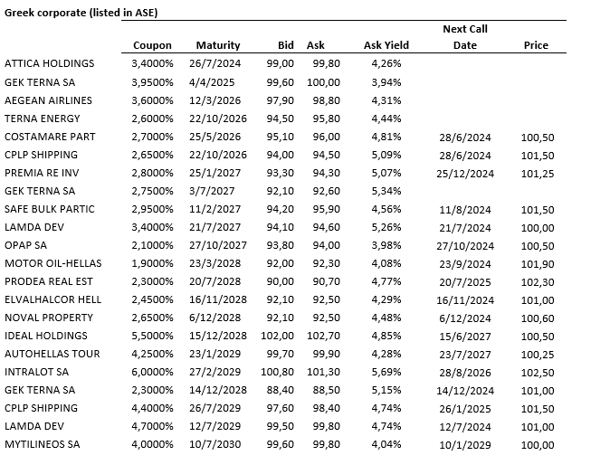Click the AEGEAN AIRLINES issuer cell
The width and height of the screenshot is (610, 465).
click(x=49, y=100)
